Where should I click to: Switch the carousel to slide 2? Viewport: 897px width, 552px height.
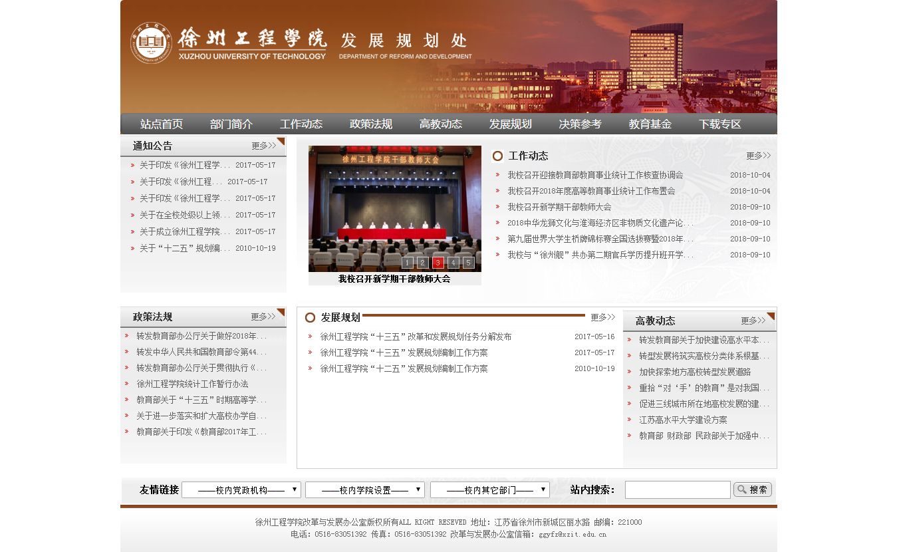(x=422, y=263)
